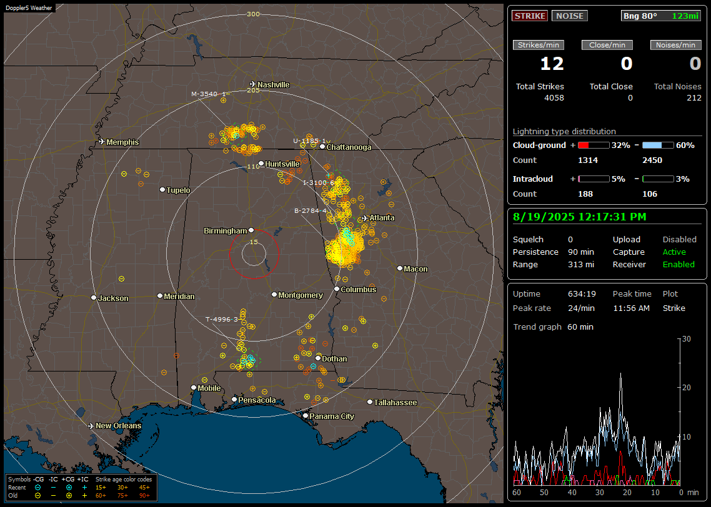Click the Nashville airplane marker

(x=253, y=84)
